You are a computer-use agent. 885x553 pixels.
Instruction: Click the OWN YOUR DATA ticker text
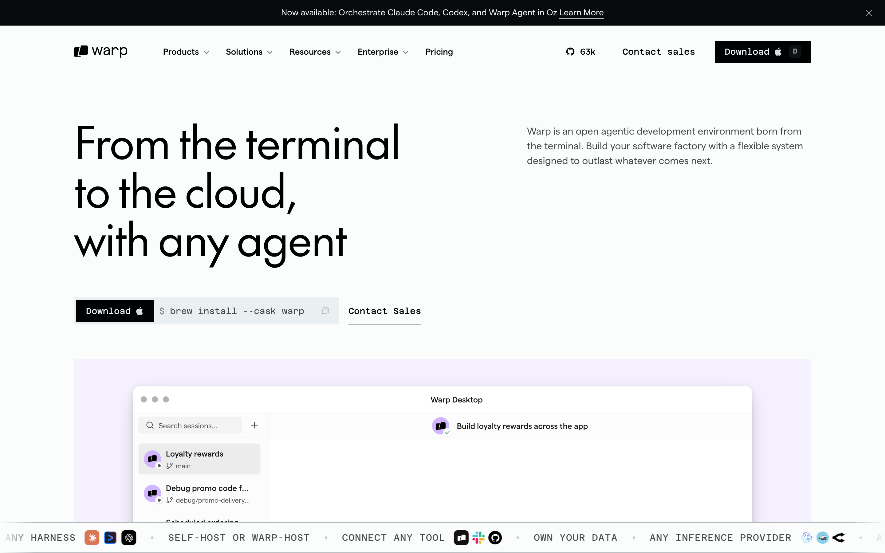(x=575, y=538)
